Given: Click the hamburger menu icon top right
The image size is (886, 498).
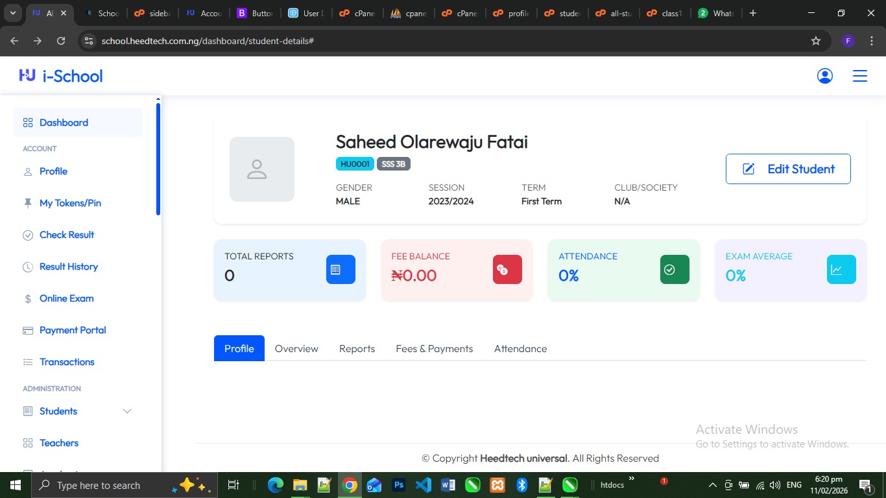Looking at the screenshot, I should click(859, 76).
